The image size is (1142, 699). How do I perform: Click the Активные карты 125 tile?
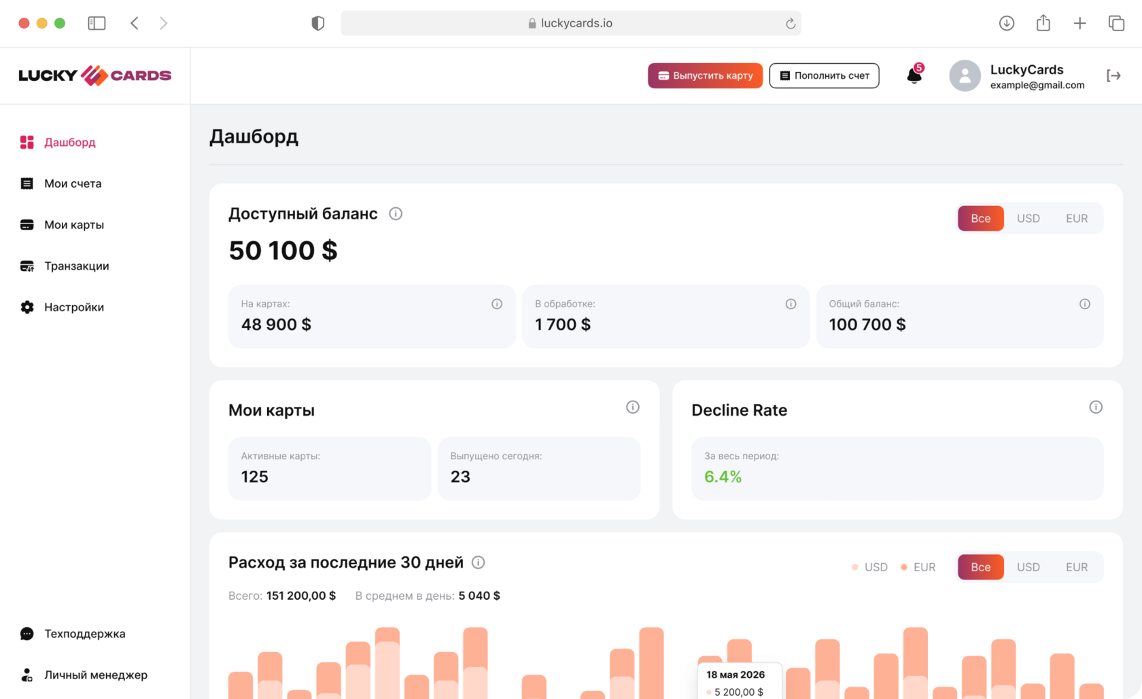330,469
